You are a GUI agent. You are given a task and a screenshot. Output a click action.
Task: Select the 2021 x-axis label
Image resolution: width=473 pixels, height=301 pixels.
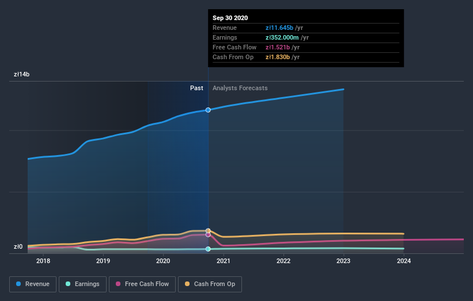[x=223, y=261]
